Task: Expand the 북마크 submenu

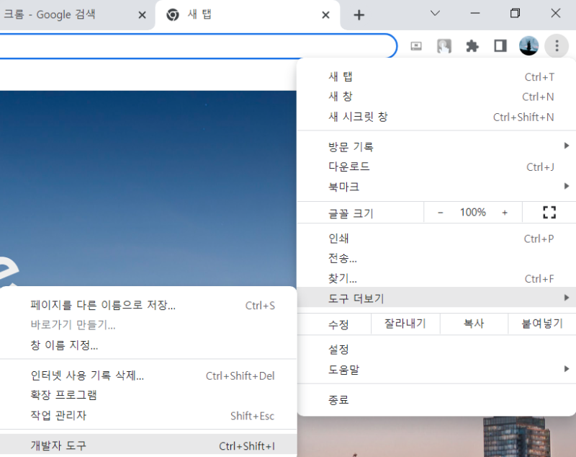Action: pos(436,187)
